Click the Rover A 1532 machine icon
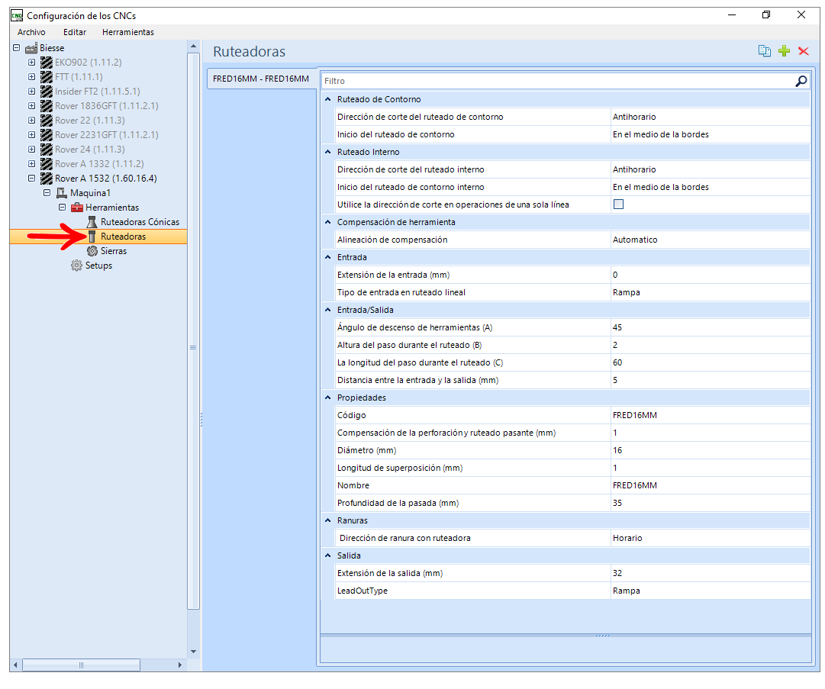 [x=47, y=179]
